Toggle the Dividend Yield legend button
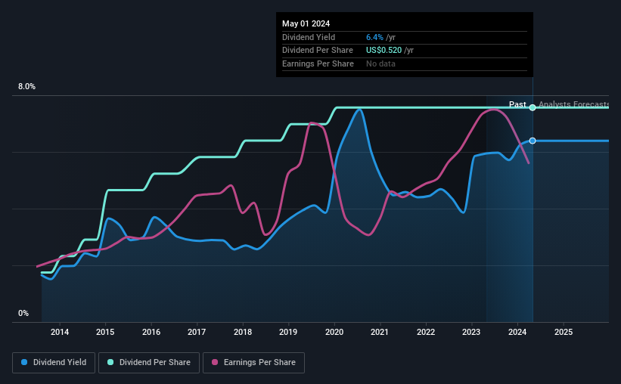This screenshot has width=621, height=384. [54, 363]
